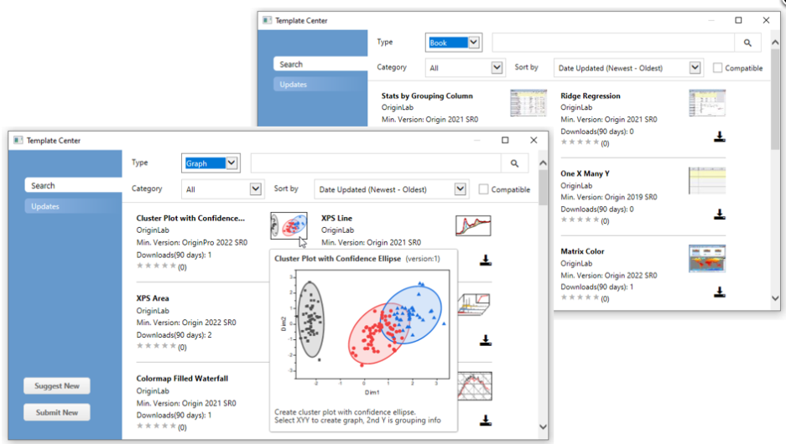Click Template Center icon in front window title
The image size is (786, 444).
18,140
